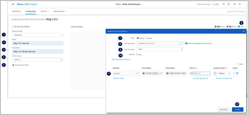
Task: Click the Tools breadcrumb text
Action: pyautogui.click(x=118, y=4)
